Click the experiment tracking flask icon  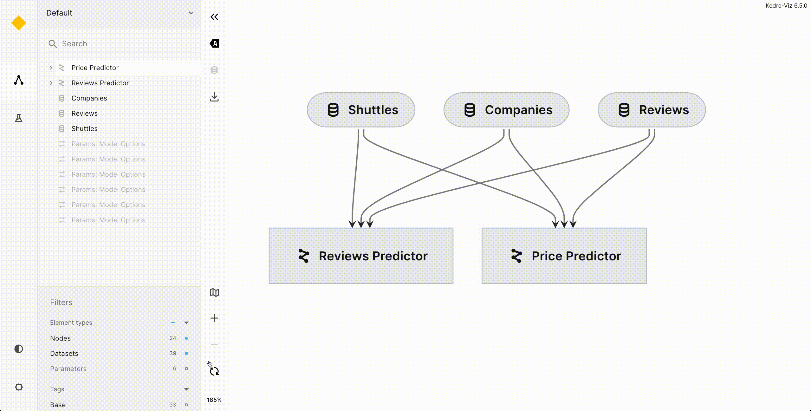pos(18,117)
